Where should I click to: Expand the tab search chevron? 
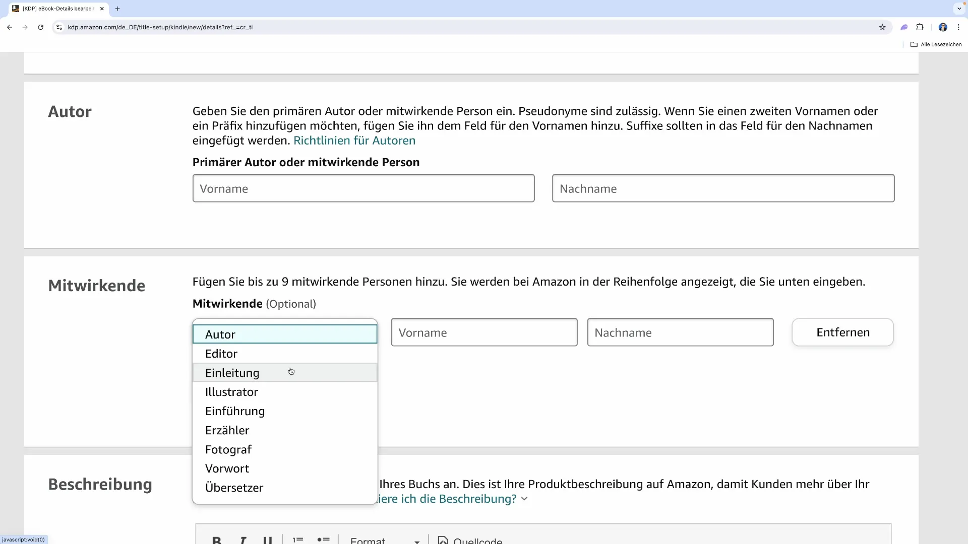point(959,9)
